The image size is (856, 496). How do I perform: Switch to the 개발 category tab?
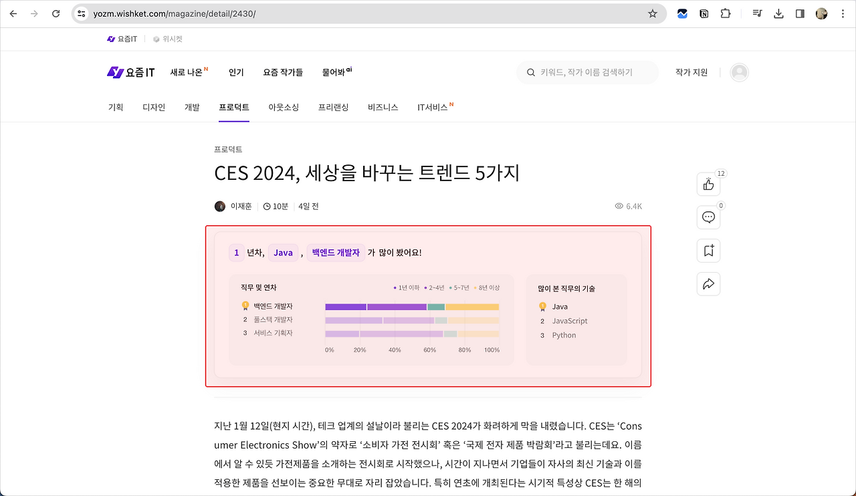(x=192, y=107)
